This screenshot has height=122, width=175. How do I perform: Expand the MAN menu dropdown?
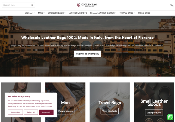tap(41, 13)
